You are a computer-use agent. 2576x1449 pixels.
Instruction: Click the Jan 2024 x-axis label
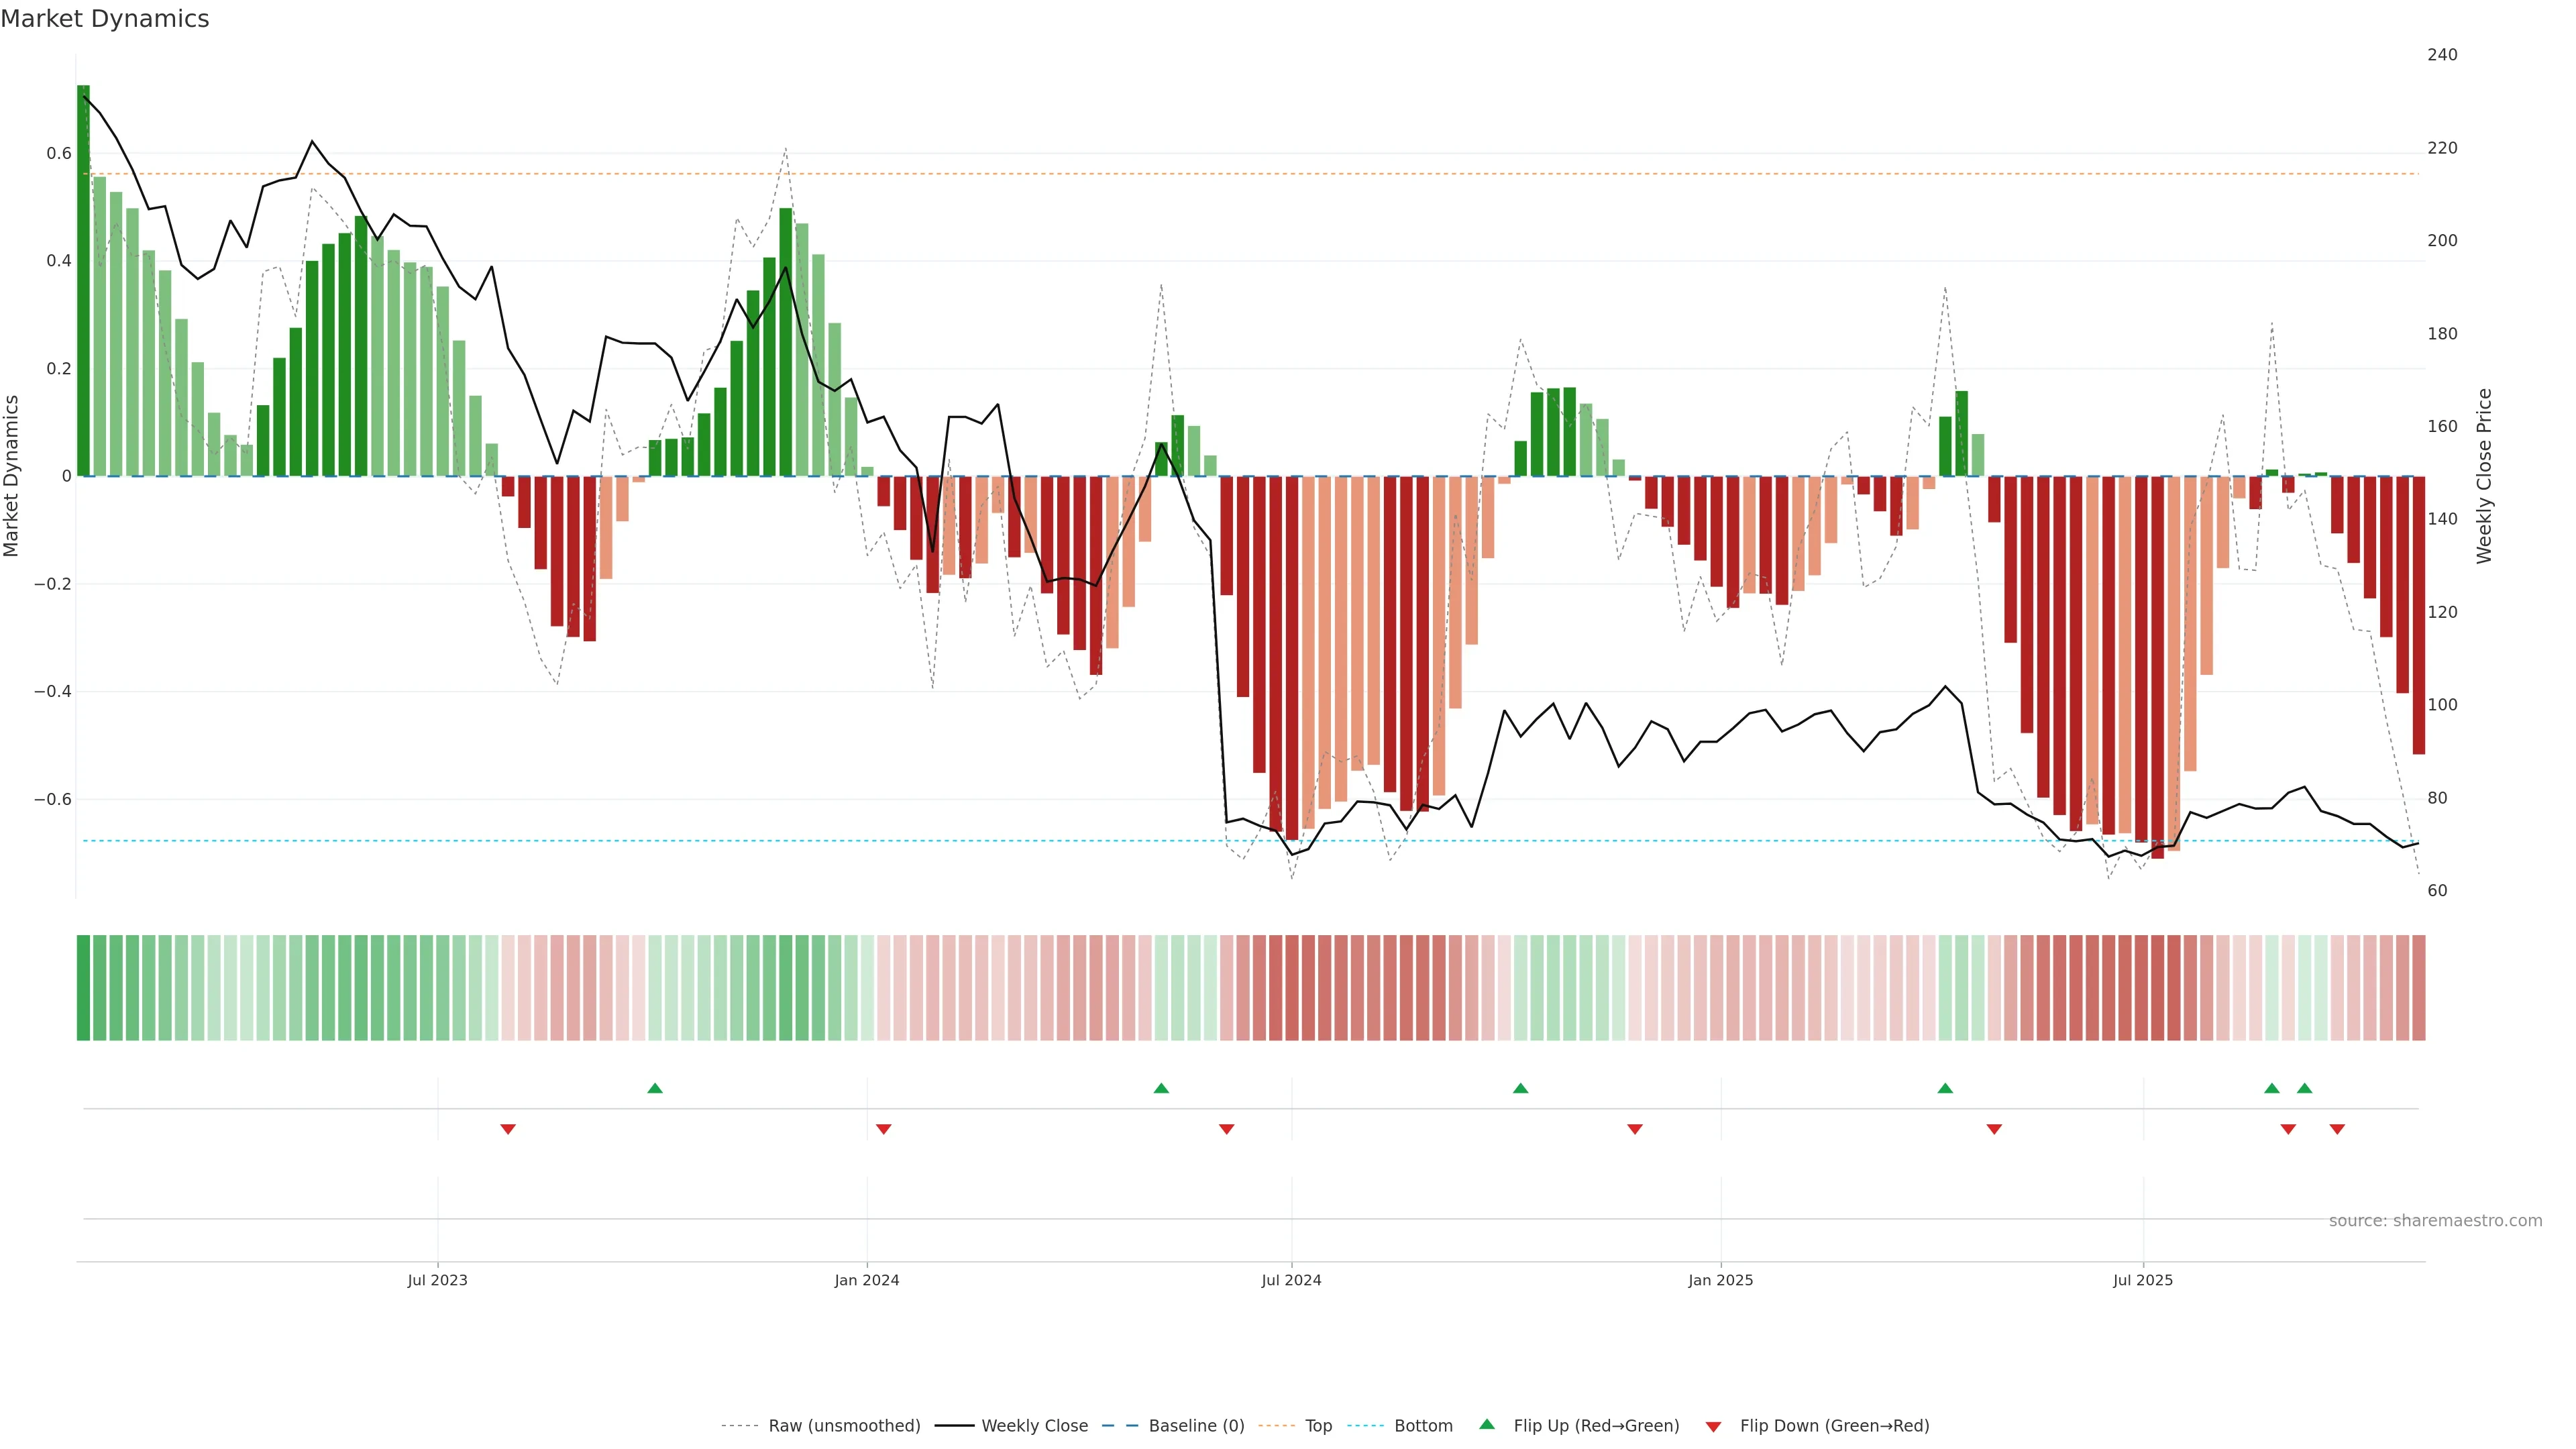866,1280
